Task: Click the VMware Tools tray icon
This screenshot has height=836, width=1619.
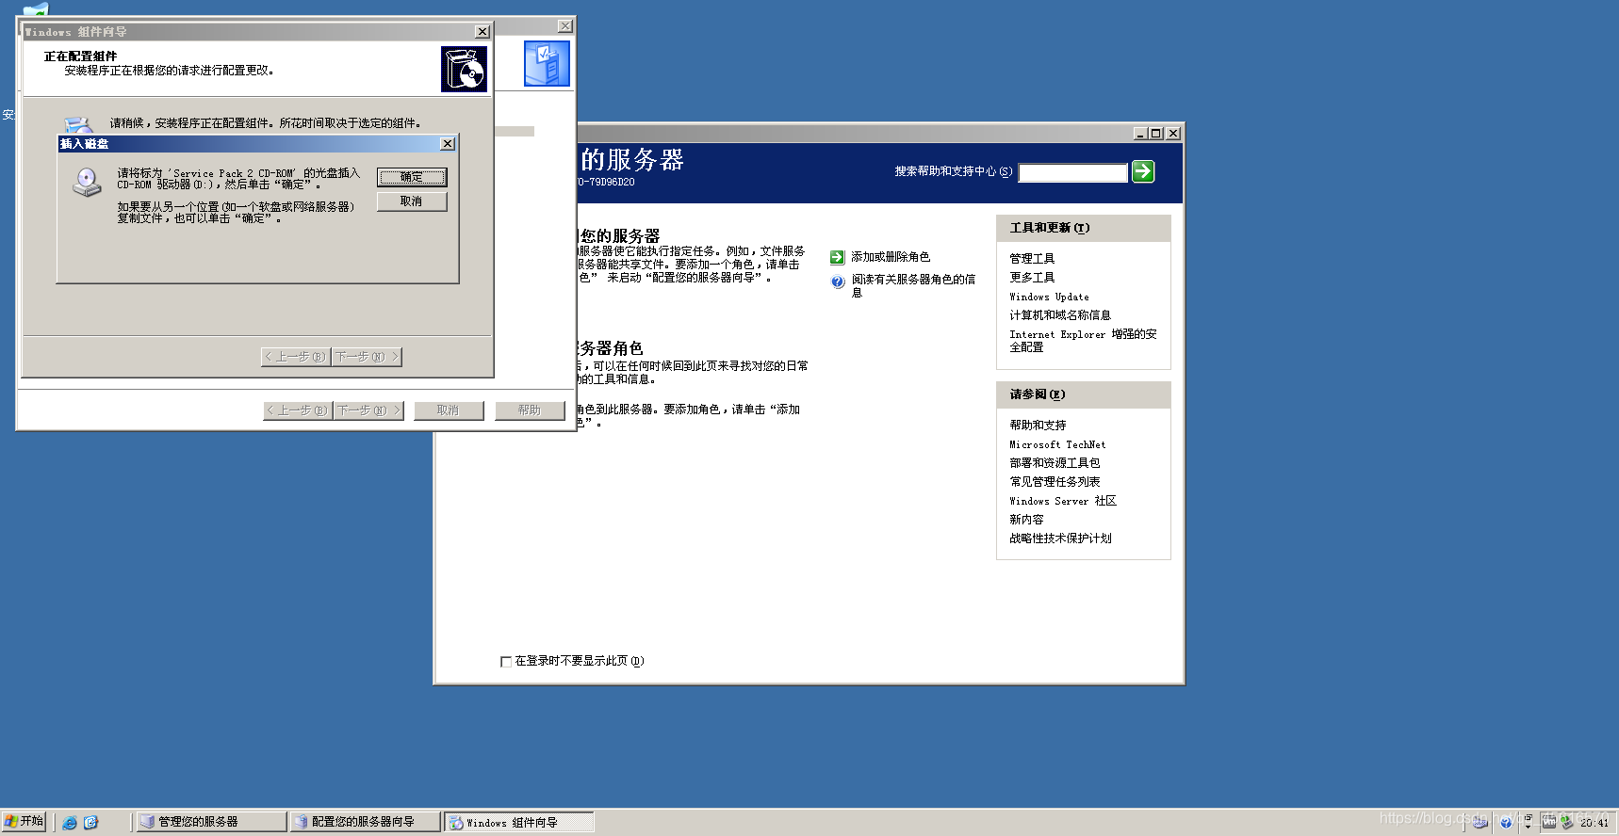Action: pyautogui.click(x=1548, y=823)
